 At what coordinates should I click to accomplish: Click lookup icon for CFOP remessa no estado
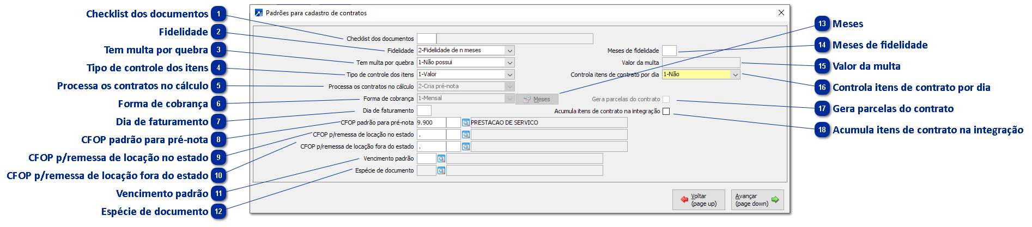[466, 134]
